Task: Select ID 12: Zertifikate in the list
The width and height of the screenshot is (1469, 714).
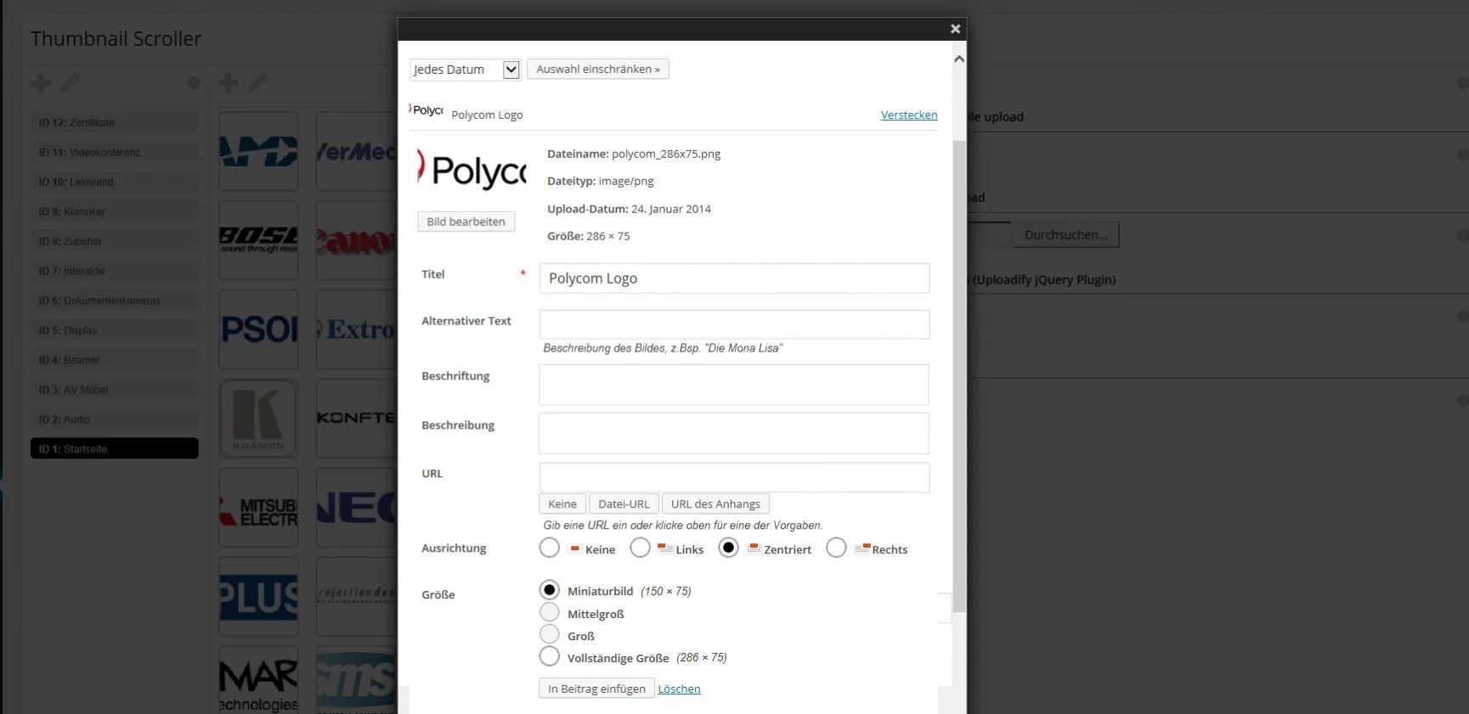Action: (115, 122)
